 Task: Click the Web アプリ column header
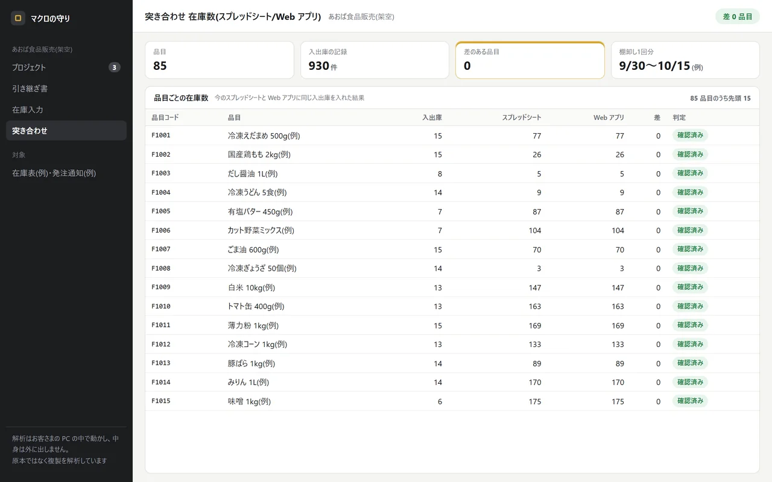tap(609, 117)
